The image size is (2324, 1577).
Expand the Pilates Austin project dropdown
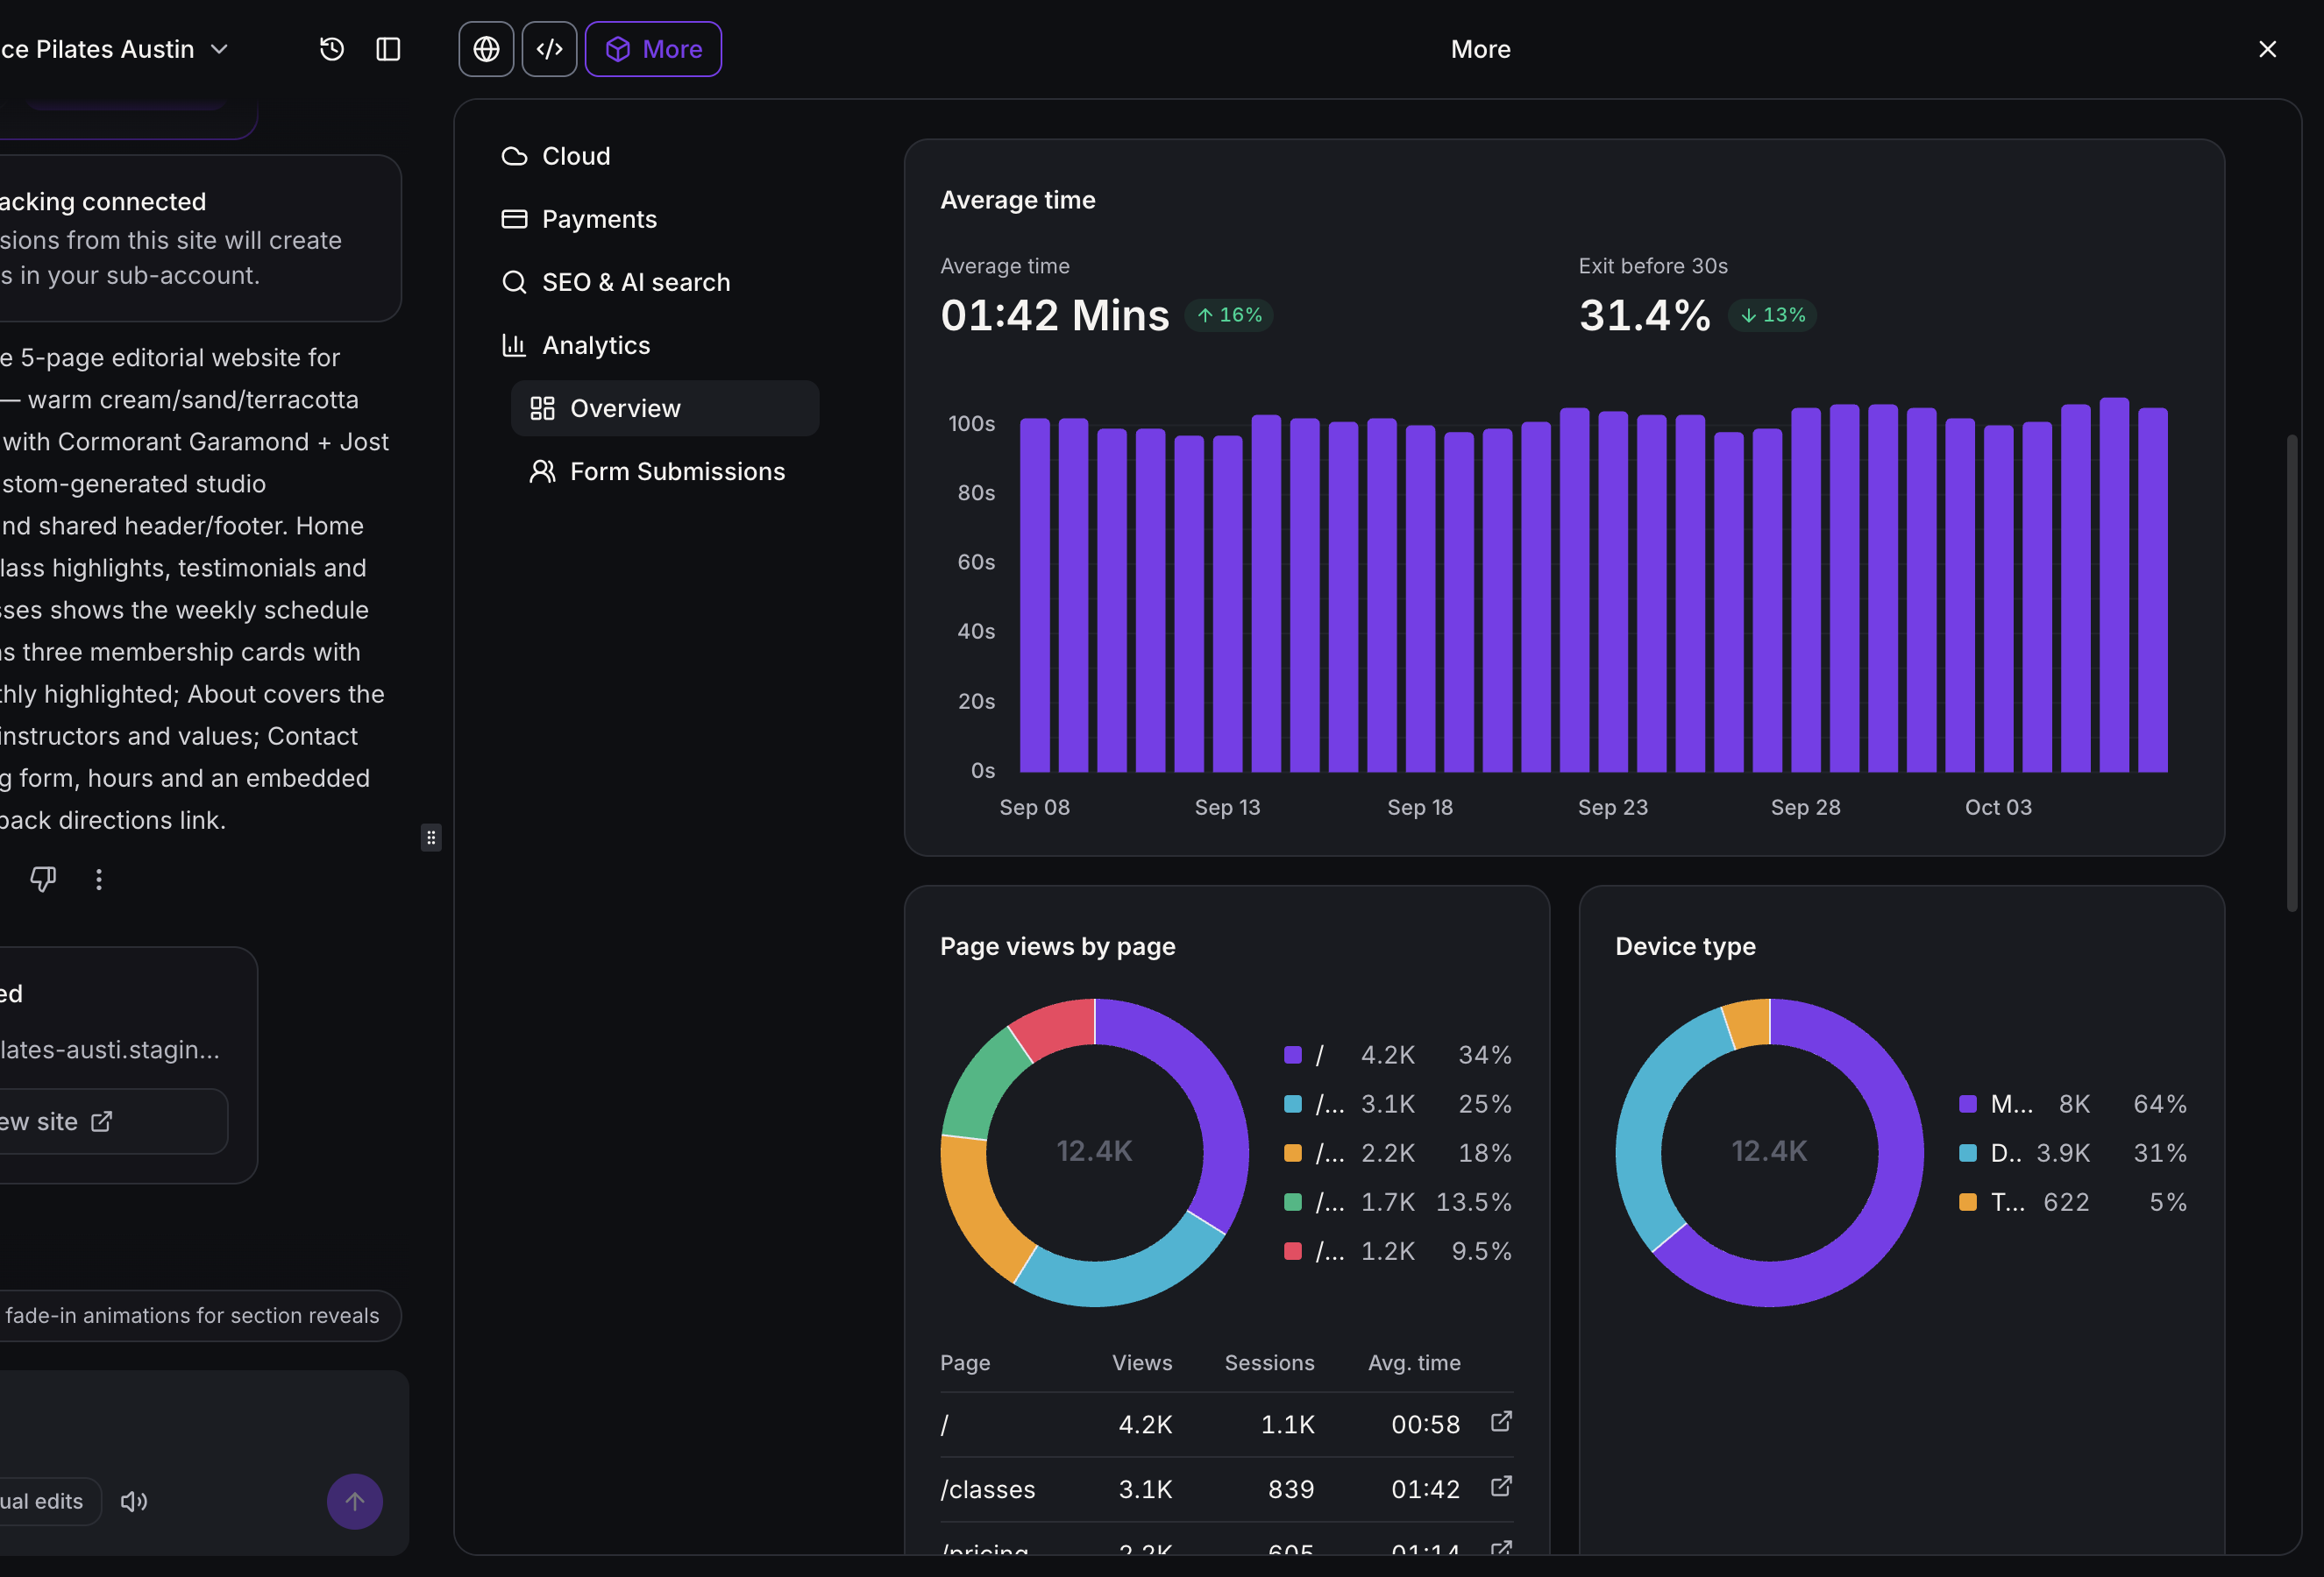113,49
